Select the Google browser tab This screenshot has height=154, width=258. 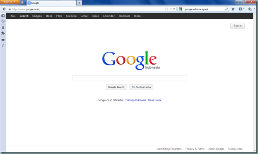(x=51, y=3)
